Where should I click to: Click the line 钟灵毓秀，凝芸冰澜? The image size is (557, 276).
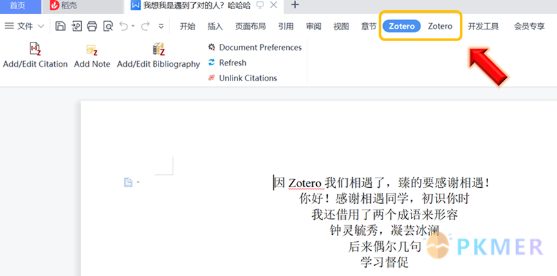click(x=384, y=230)
